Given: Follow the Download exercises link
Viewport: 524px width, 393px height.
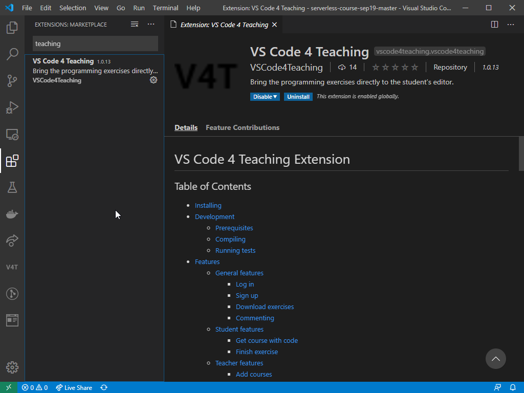Looking at the screenshot, I should [x=265, y=307].
